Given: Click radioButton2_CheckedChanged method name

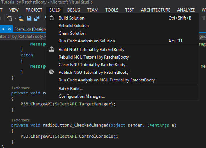Looking at the screenshot, I should click(75, 125).
